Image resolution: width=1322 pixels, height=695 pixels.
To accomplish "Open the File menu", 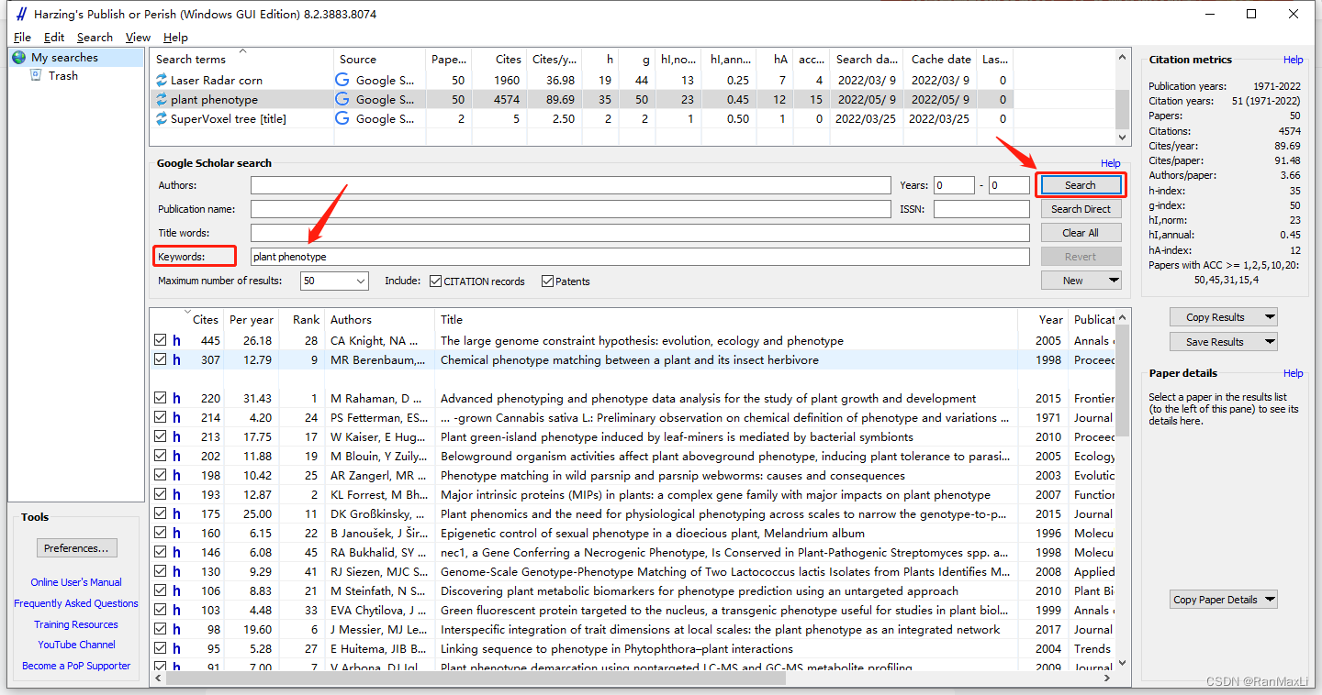I will [22, 38].
